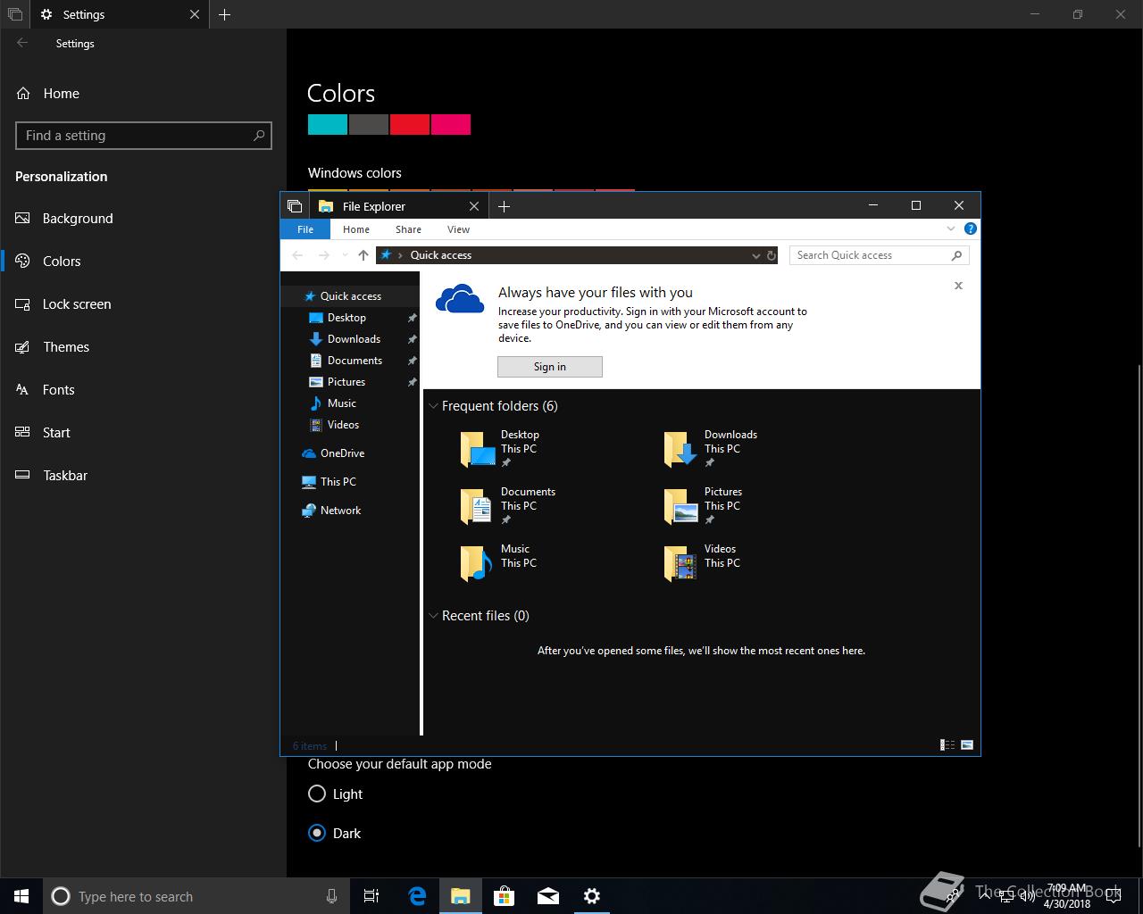The height and width of the screenshot is (914, 1143).
Task: Expand the ribbon with chevron arrow
Action: pos(950,229)
